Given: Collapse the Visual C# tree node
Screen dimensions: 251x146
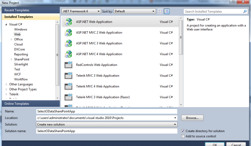Looking at the screenshot, I should pyautogui.click(x=6, y=24).
